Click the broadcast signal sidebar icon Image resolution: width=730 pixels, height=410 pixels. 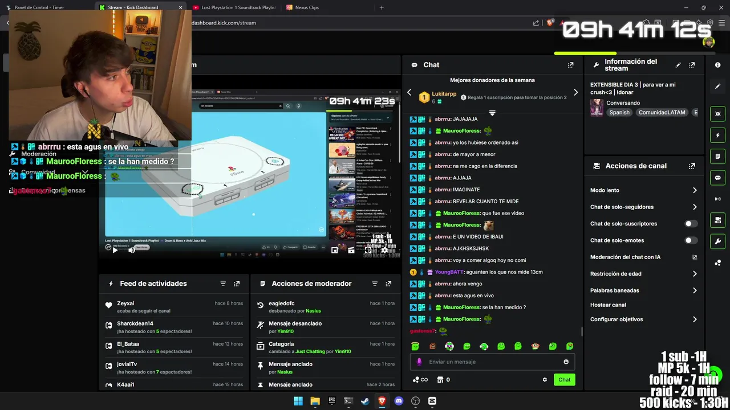click(717, 199)
